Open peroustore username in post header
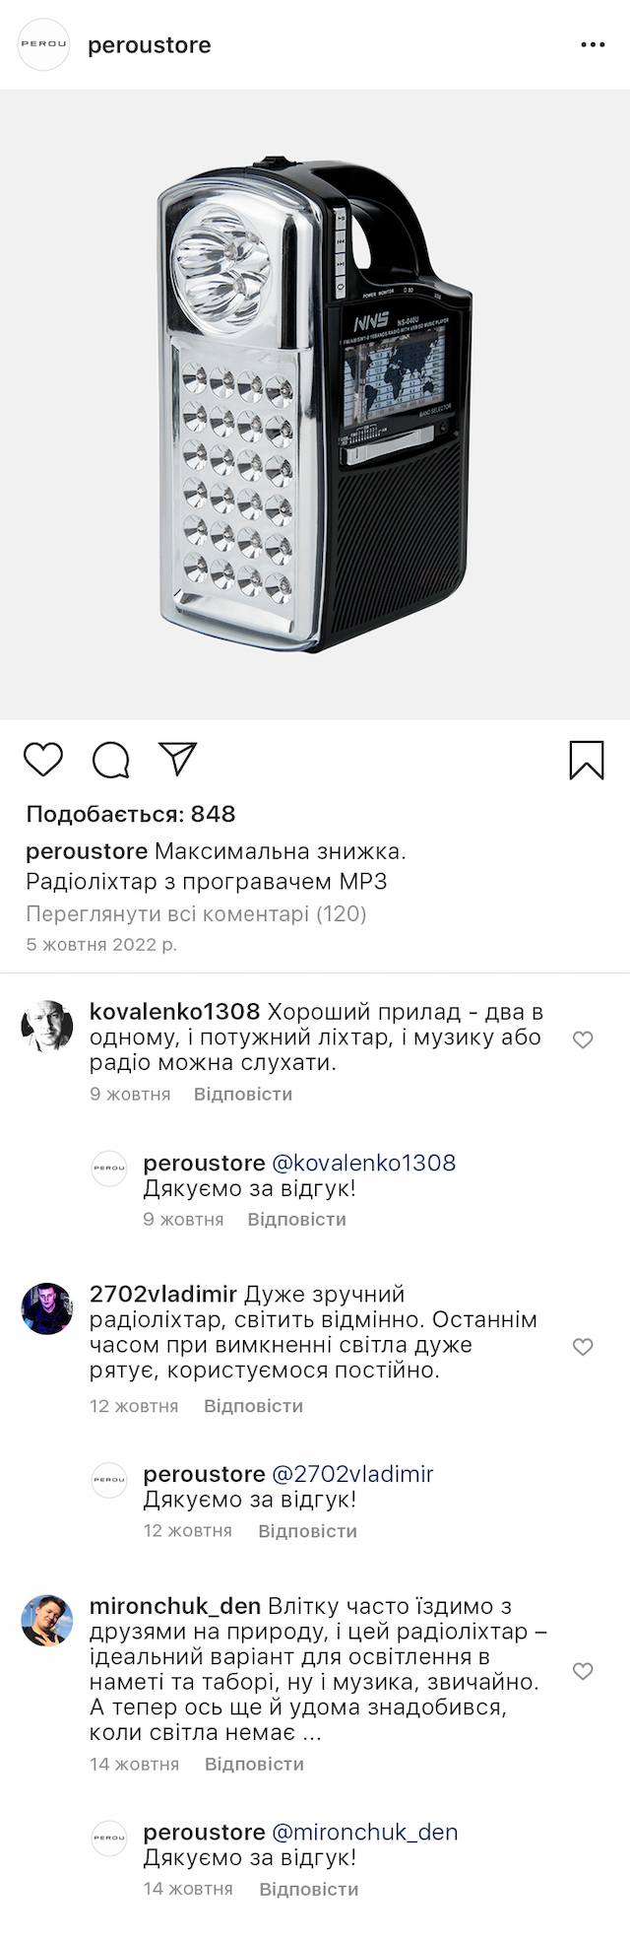 coord(150,45)
